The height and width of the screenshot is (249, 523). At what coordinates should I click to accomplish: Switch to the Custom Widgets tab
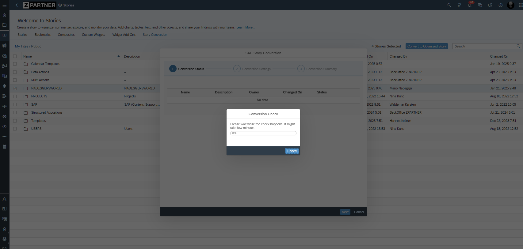click(x=93, y=35)
